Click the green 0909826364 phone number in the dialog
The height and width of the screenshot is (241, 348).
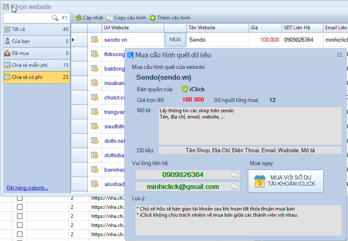click(182, 175)
